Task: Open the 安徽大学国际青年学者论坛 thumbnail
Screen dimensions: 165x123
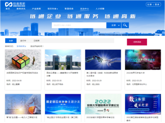Action: pos(103,104)
